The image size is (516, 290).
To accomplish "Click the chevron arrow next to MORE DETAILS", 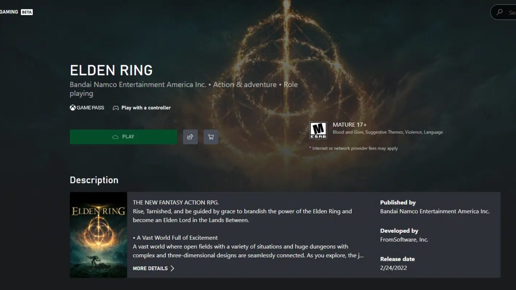I will pyautogui.click(x=172, y=269).
